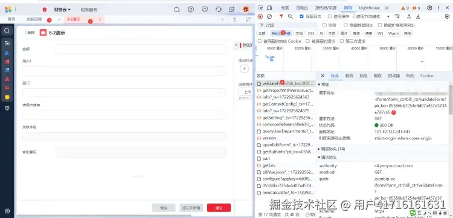The height and width of the screenshot is (218, 453).
Task: Open the search icon in the top header
Action: point(177,10)
